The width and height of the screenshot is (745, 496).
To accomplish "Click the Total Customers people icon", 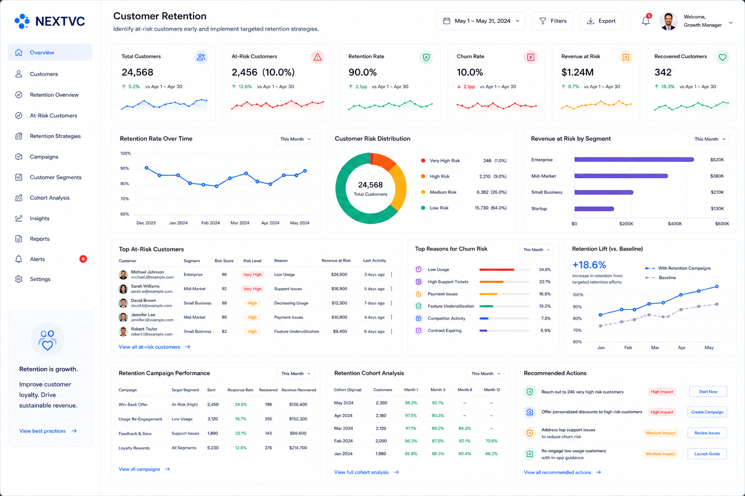I will (201, 57).
